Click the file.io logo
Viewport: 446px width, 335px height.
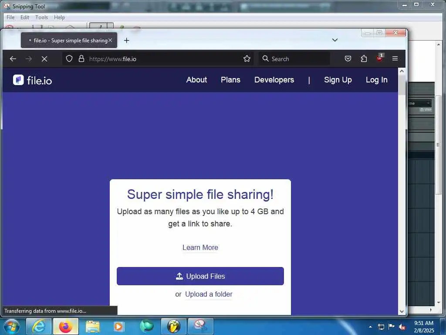click(x=32, y=80)
